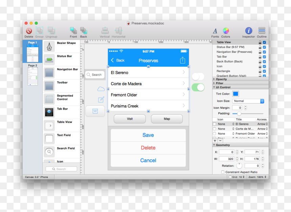
Task: Click the cloud icon on canvas
Action: [101, 89]
